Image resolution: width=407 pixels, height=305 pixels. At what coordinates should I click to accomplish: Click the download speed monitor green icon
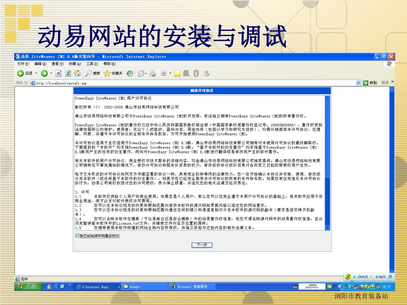click(x=348, y=277)
